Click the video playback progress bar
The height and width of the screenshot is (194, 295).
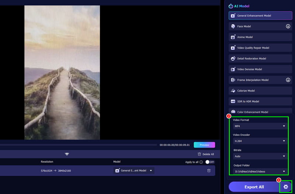[78, 145]
